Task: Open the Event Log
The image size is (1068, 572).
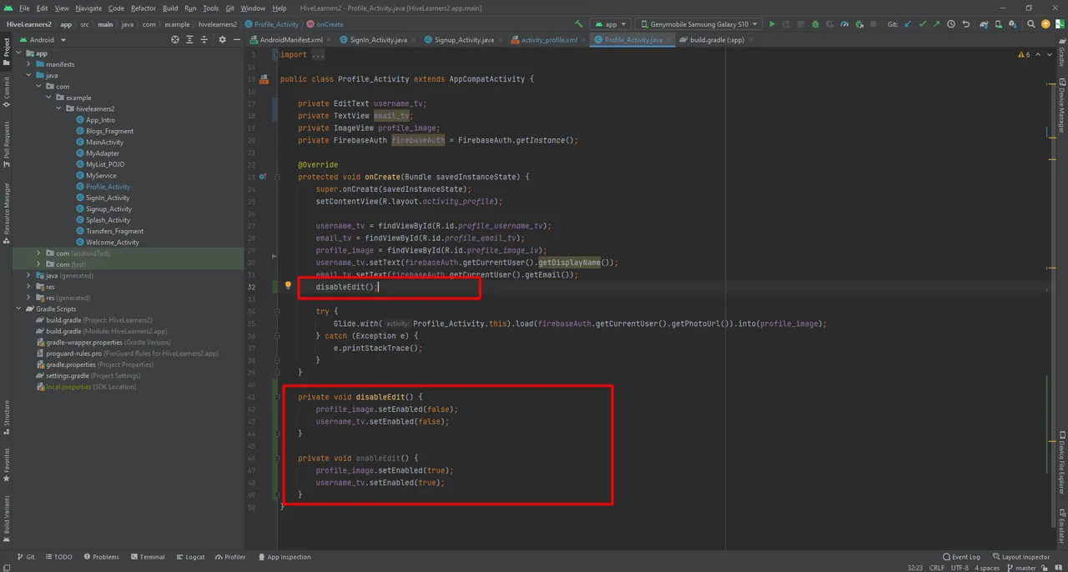Action: click(x=961, y=557)
